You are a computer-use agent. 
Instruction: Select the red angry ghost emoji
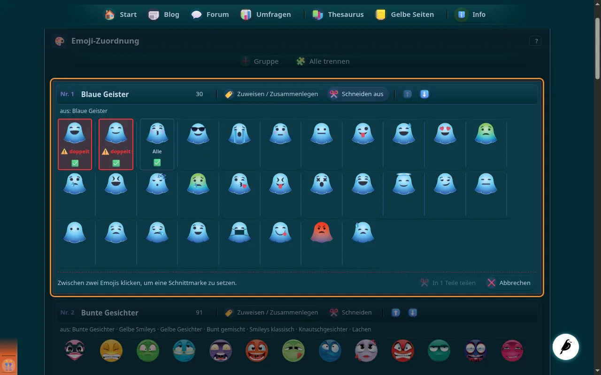click(322, 232)
